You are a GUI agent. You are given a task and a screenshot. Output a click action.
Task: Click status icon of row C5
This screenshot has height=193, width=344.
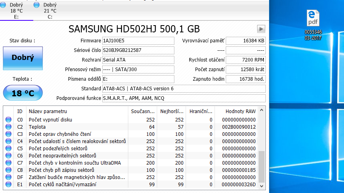(x=8, y=148)
